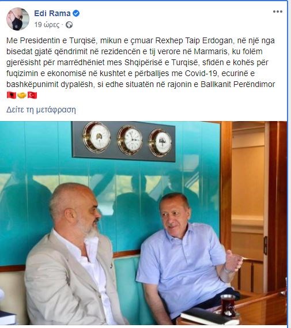The height and width of the screenshot is (328, 291).
Task: Click the left brass gauge in photo
Action: pos(97,137)
